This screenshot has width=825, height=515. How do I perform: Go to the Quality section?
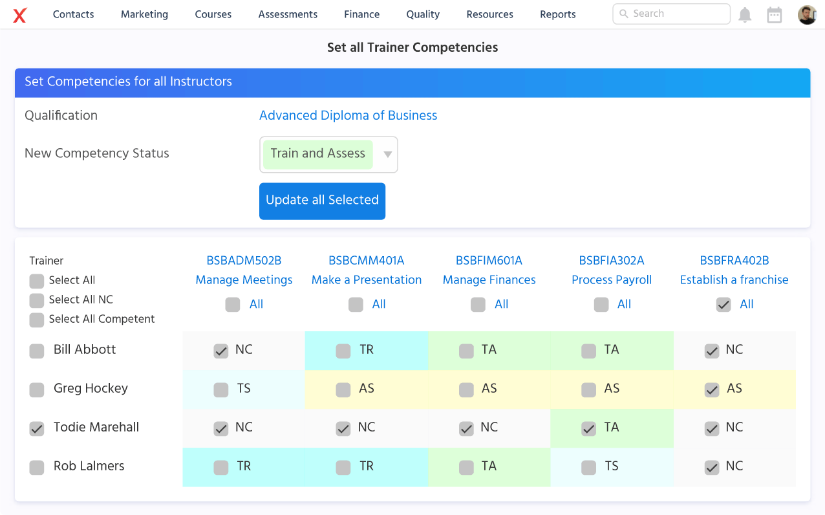click(x=423, y=14)
